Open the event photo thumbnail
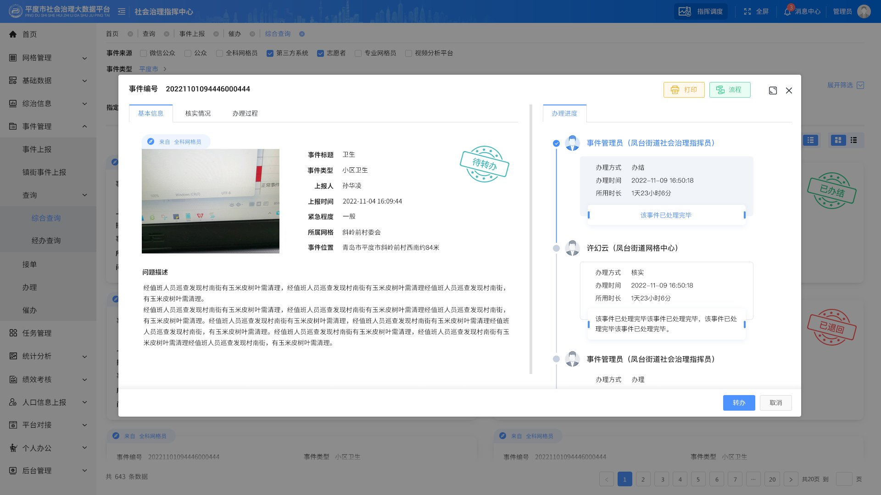 pyautogui.click(x=210, y=201)
